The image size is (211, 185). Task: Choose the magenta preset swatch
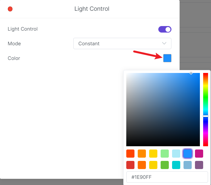199,153
